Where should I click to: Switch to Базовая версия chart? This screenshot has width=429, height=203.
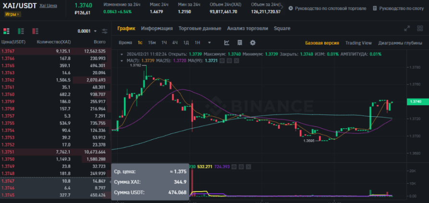point(322,43)
